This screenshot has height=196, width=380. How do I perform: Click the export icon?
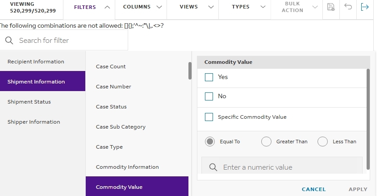coord(365,7)
